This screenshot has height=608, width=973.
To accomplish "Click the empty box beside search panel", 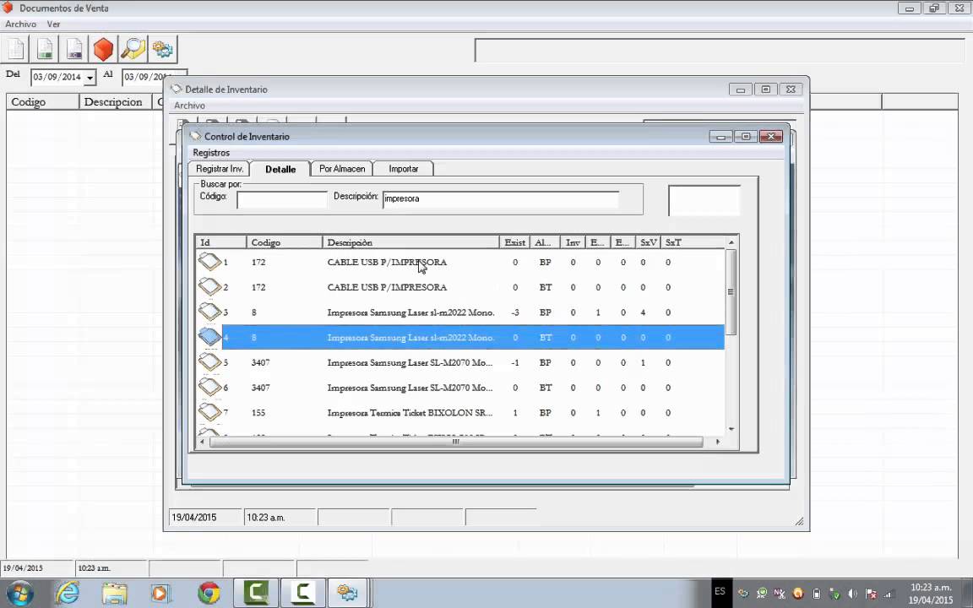I will pyautogui.click(x=704, y=200).
